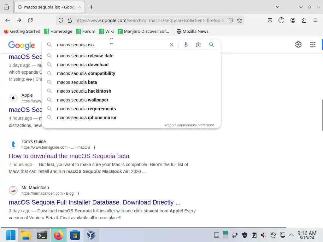The image size is (323, 242).
Task: Open the software store taskbar icon
Action: point(75,235)
